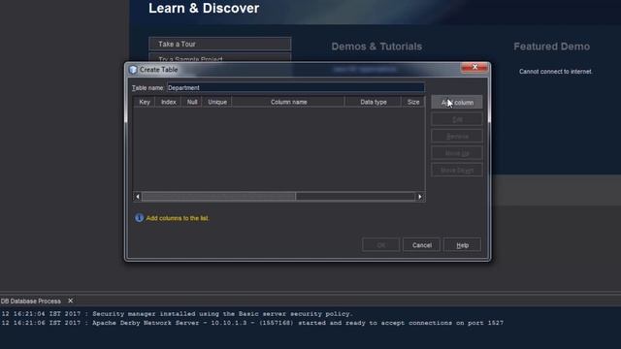Click the Unique column header
Viewport: 621px width, 349px height.
pos(217,102)
